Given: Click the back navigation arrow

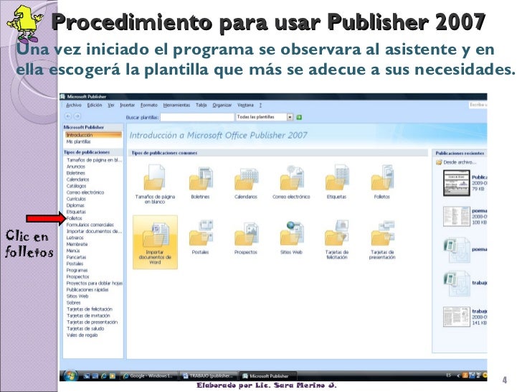Looking at the screenshot, I should coord(68,116).
